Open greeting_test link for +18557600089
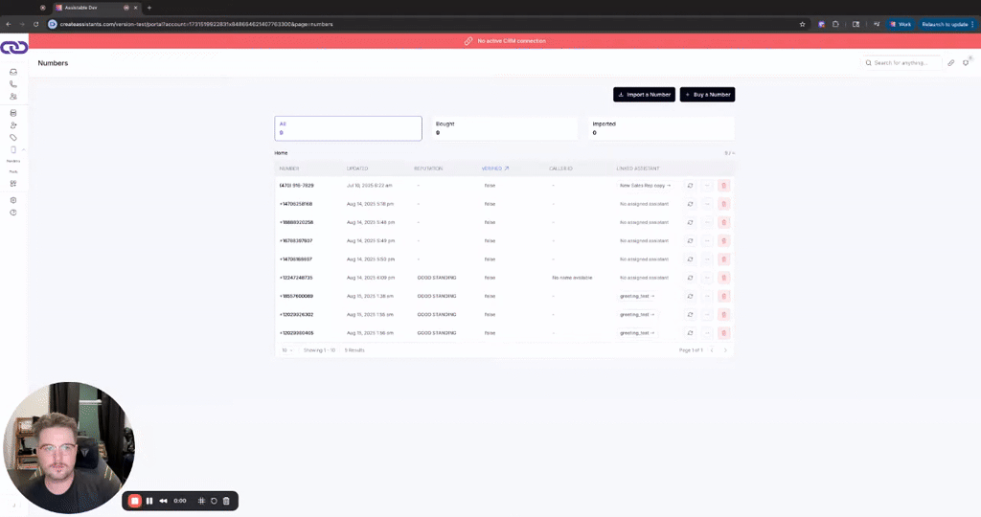 (x=637, y=297)
